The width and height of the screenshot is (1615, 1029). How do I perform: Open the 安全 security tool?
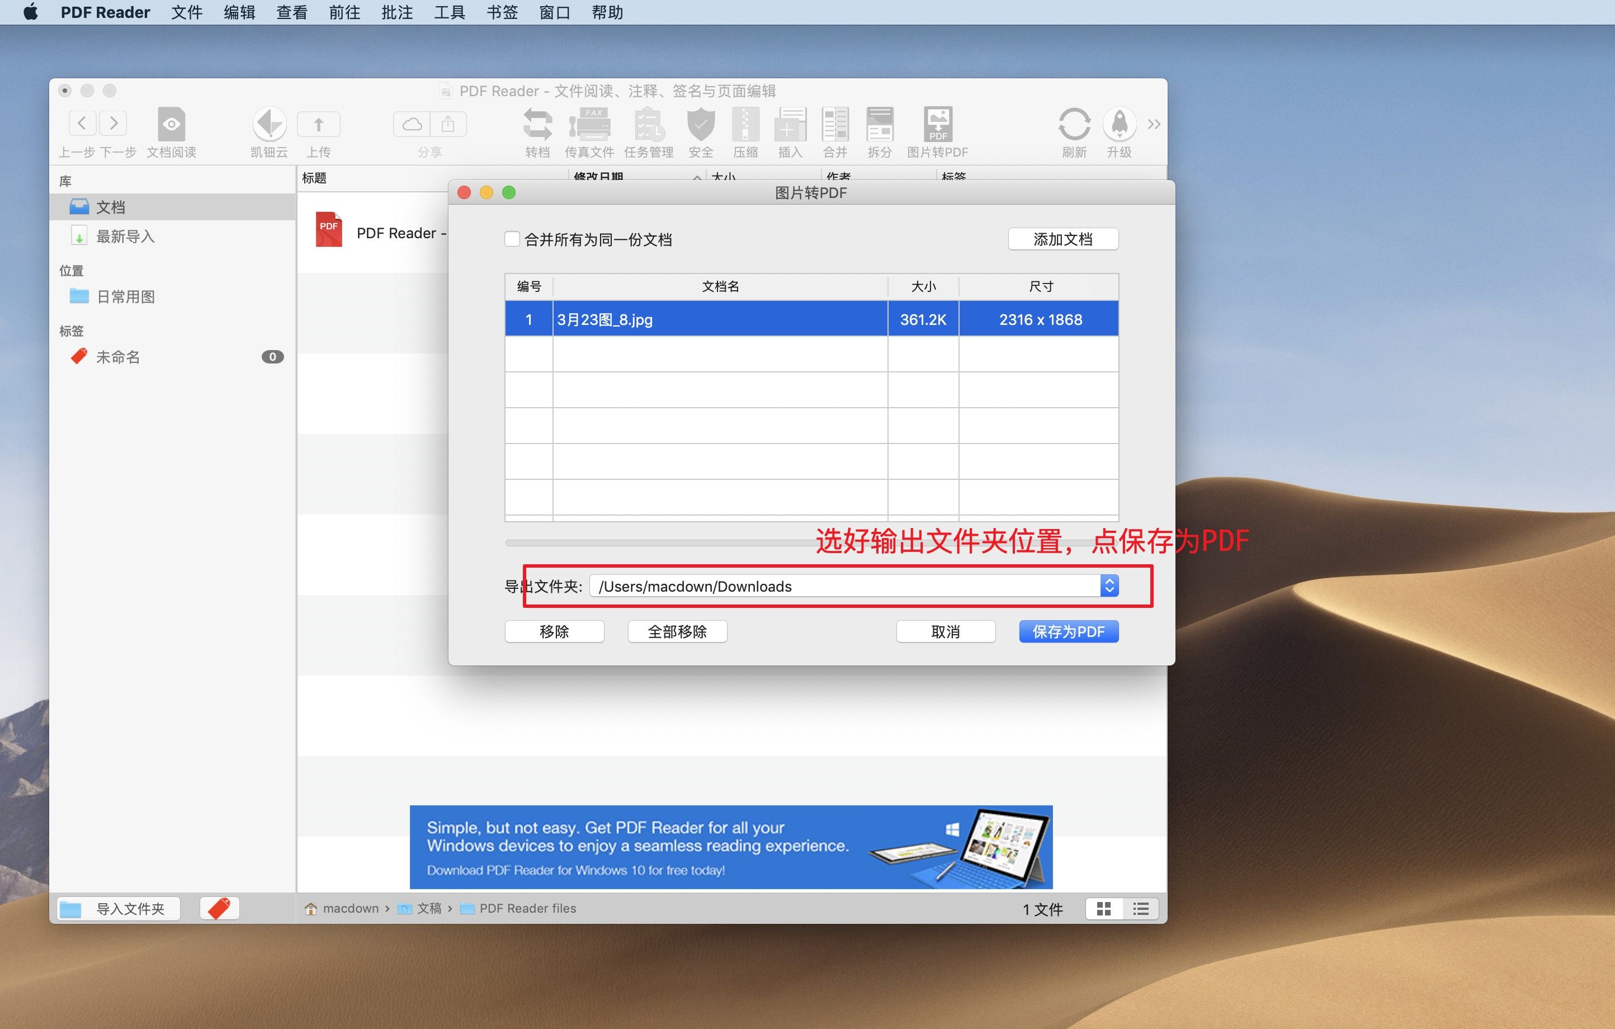[x=700, y=131]
